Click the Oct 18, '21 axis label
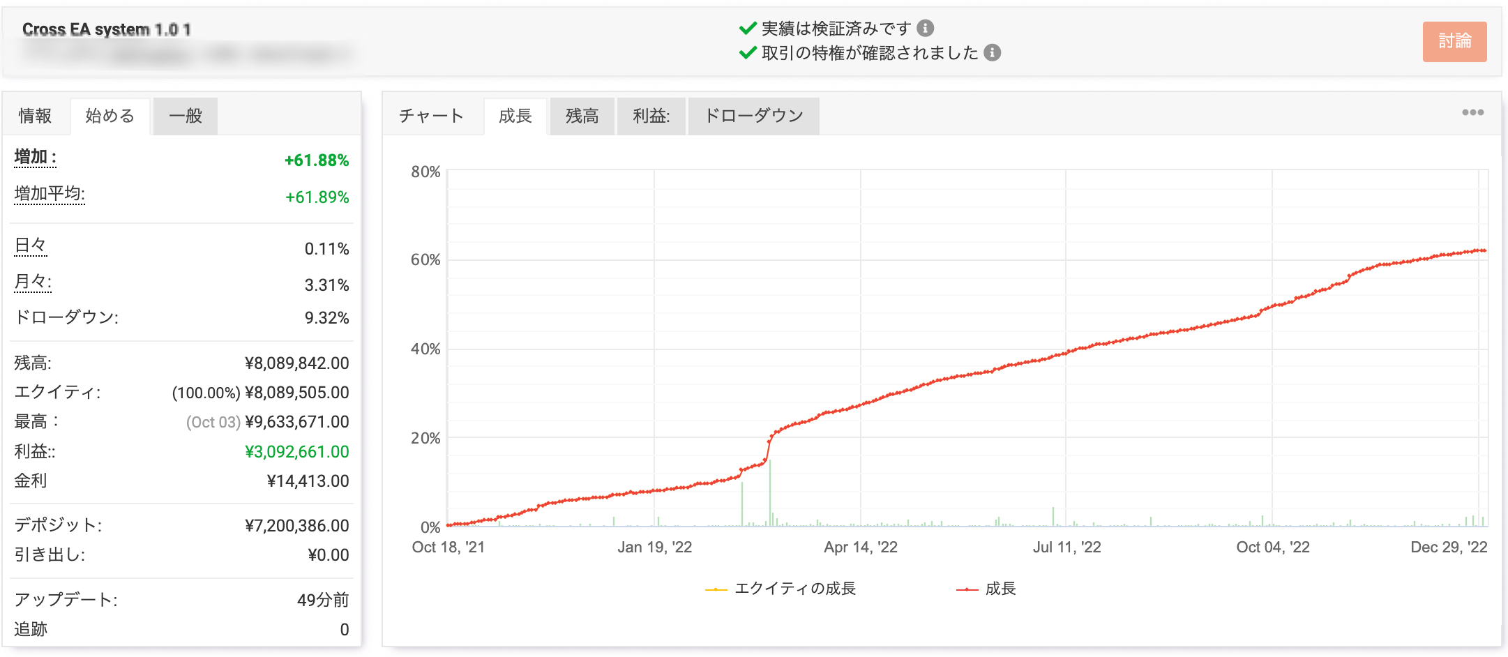1508x657 pixels. coord(448,547)
